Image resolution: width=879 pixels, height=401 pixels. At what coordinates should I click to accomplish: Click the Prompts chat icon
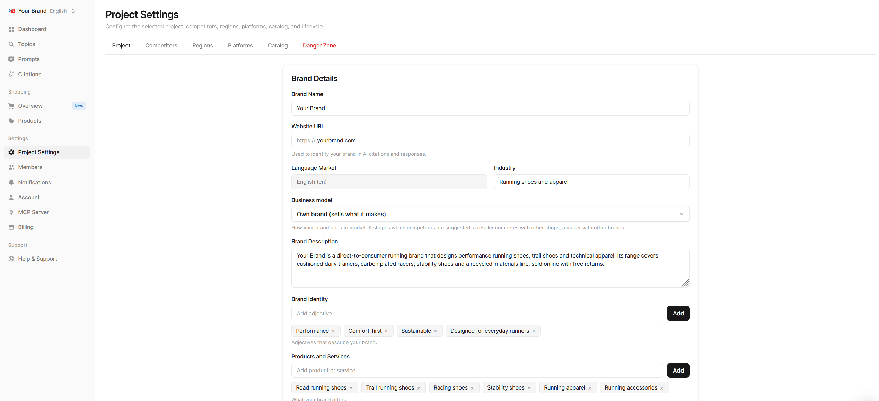pyautogui.click(x=11, y=59)
